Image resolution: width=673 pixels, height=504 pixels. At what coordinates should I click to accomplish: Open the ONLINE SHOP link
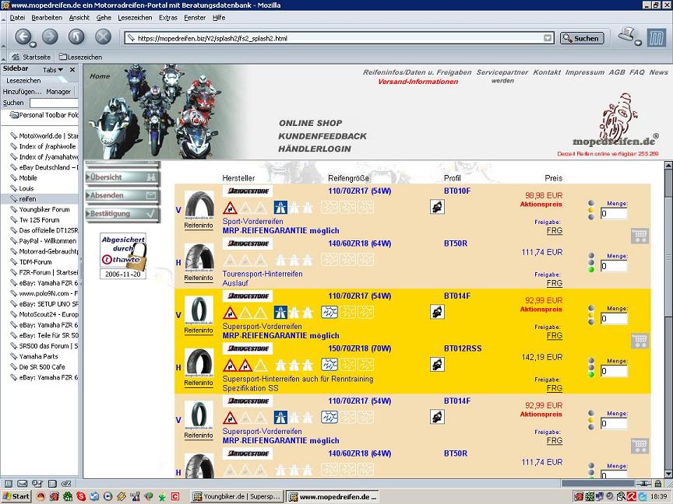click(x=310, y=123)
